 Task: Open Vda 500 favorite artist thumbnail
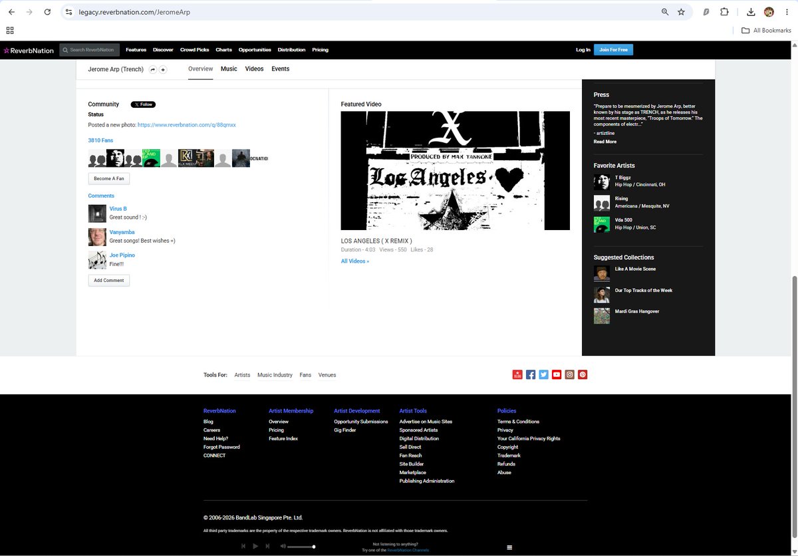(x=602, y=224)
